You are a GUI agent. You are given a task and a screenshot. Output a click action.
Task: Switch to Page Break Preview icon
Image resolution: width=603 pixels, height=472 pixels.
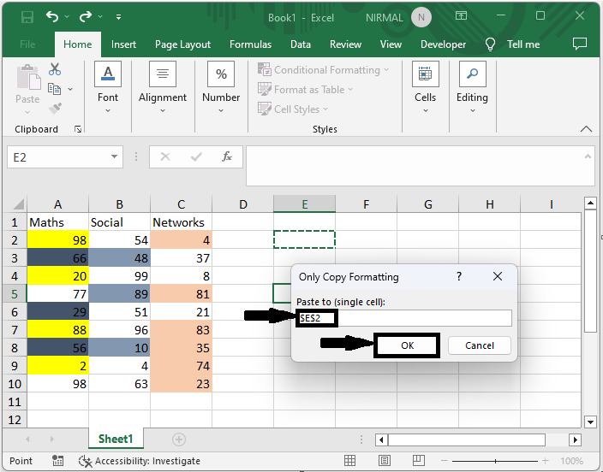pos(418,460)
